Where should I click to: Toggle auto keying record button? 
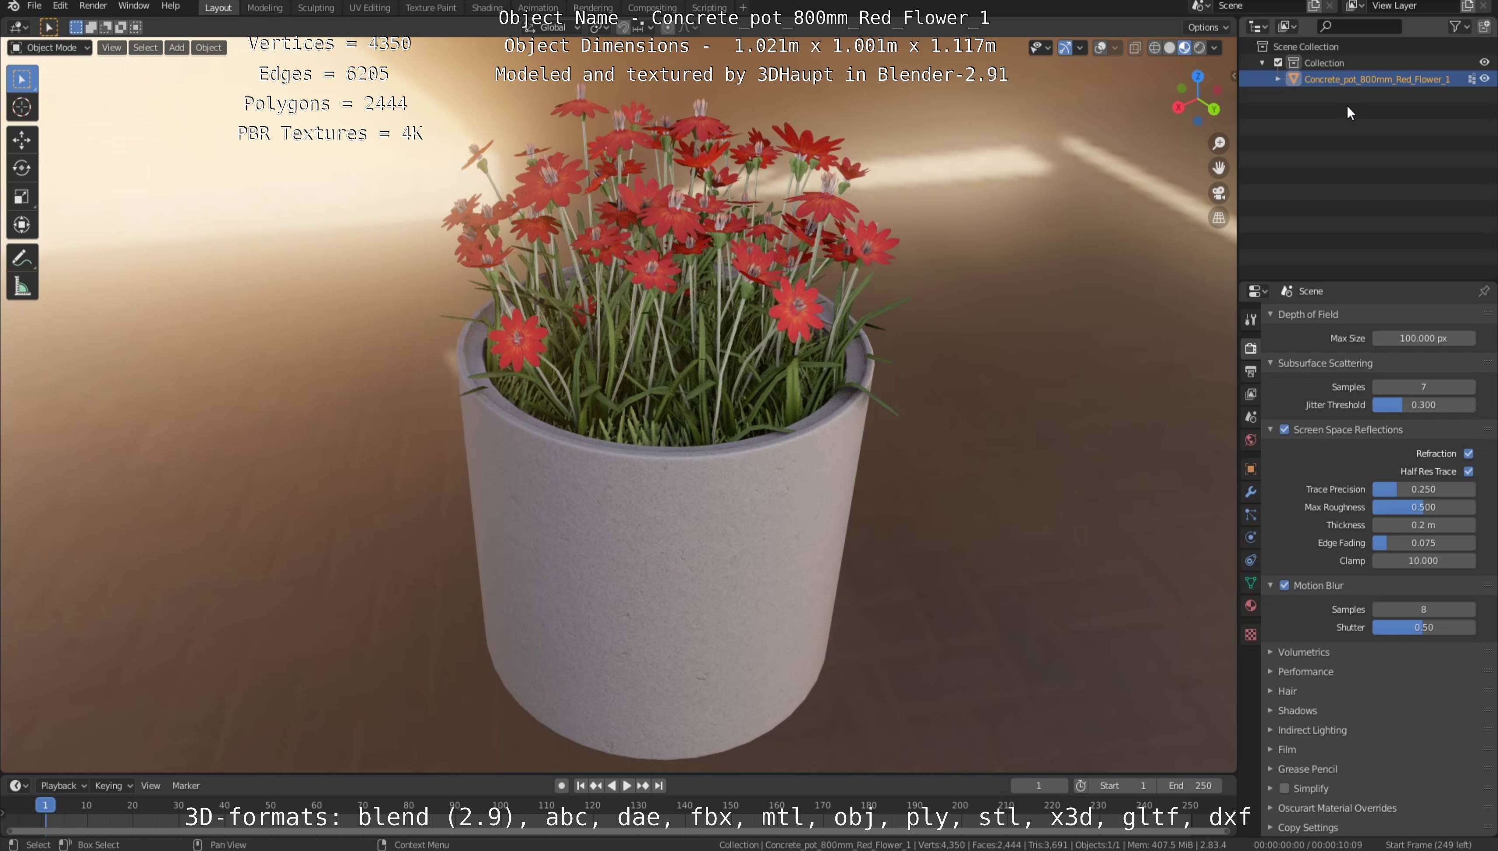(561, 785)
